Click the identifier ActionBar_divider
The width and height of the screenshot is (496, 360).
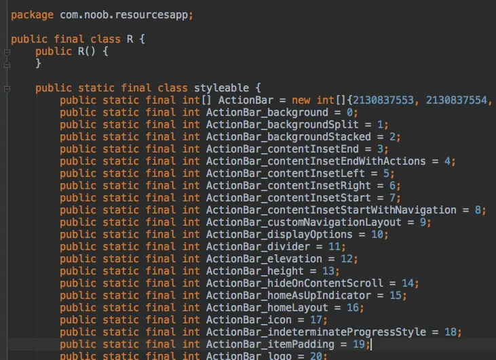(x=258, y=247)
